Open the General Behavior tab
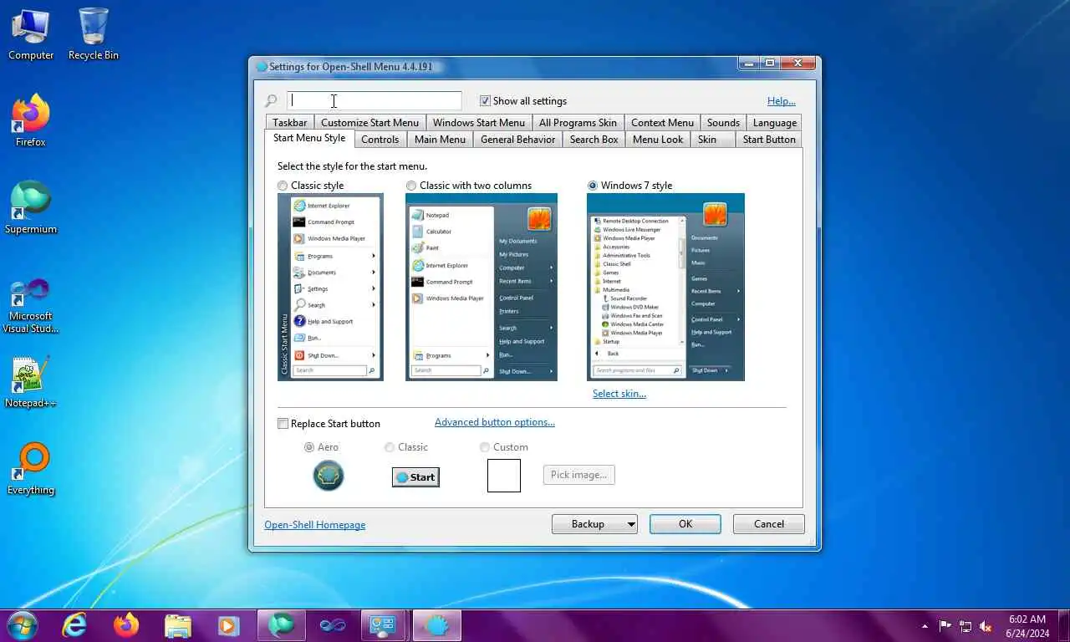This screenshot has width=1070, height=642. (517, 140)
